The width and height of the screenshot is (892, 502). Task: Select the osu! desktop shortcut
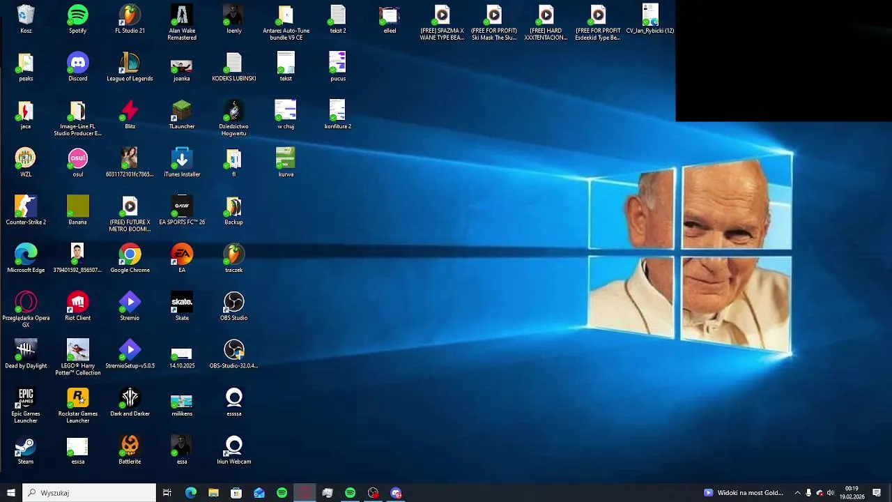tap(77, 162)
